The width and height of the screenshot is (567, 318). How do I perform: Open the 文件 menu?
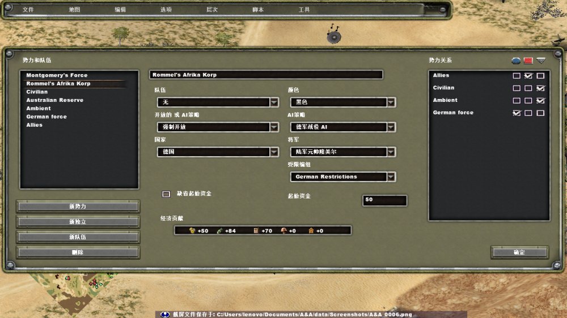coord(28,10)
